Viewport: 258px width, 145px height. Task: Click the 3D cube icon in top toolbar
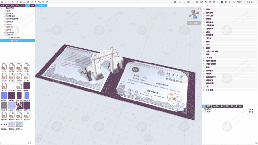(x=201, y=2)
